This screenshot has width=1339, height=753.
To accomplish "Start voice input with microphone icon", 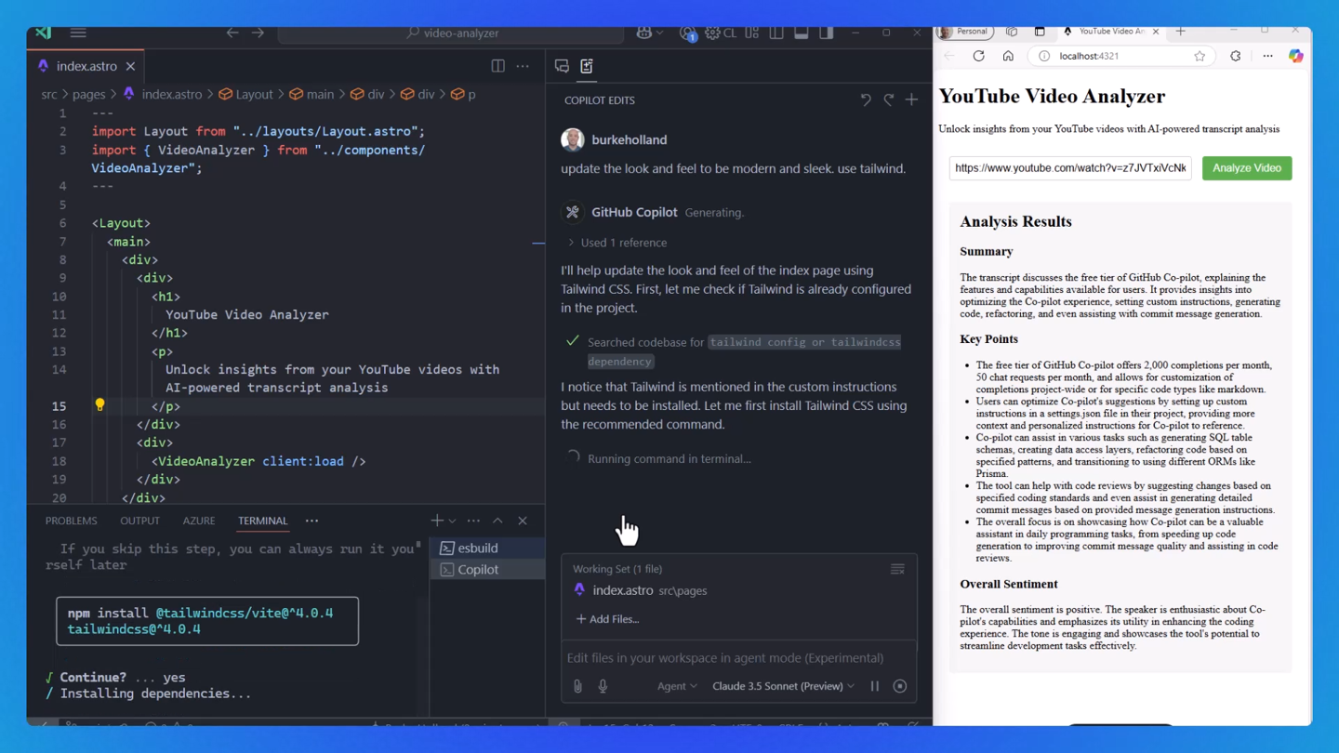I will click(x=603, y=686).
